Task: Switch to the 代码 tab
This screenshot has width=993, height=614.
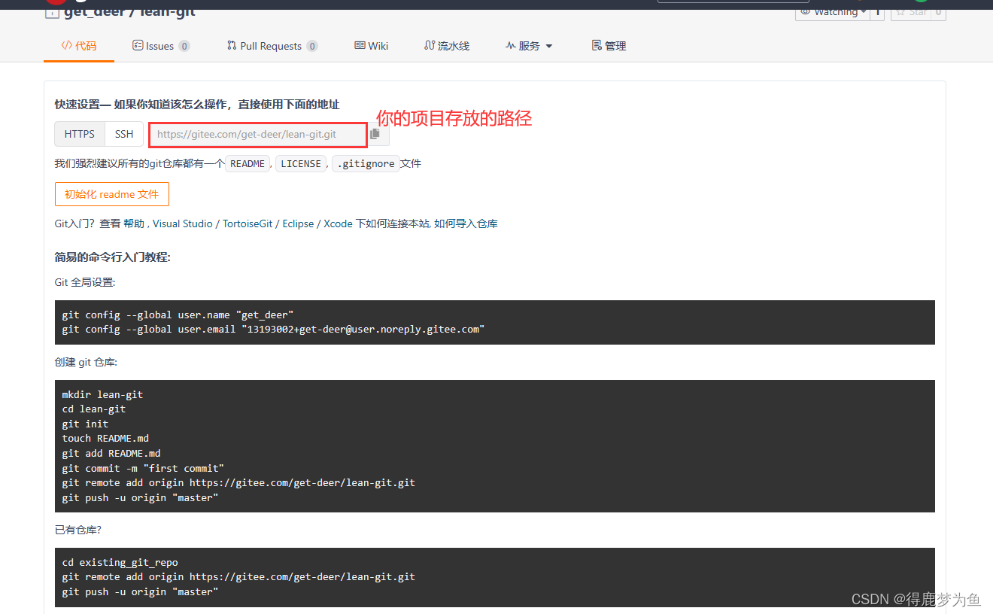Action: point(79,46)
